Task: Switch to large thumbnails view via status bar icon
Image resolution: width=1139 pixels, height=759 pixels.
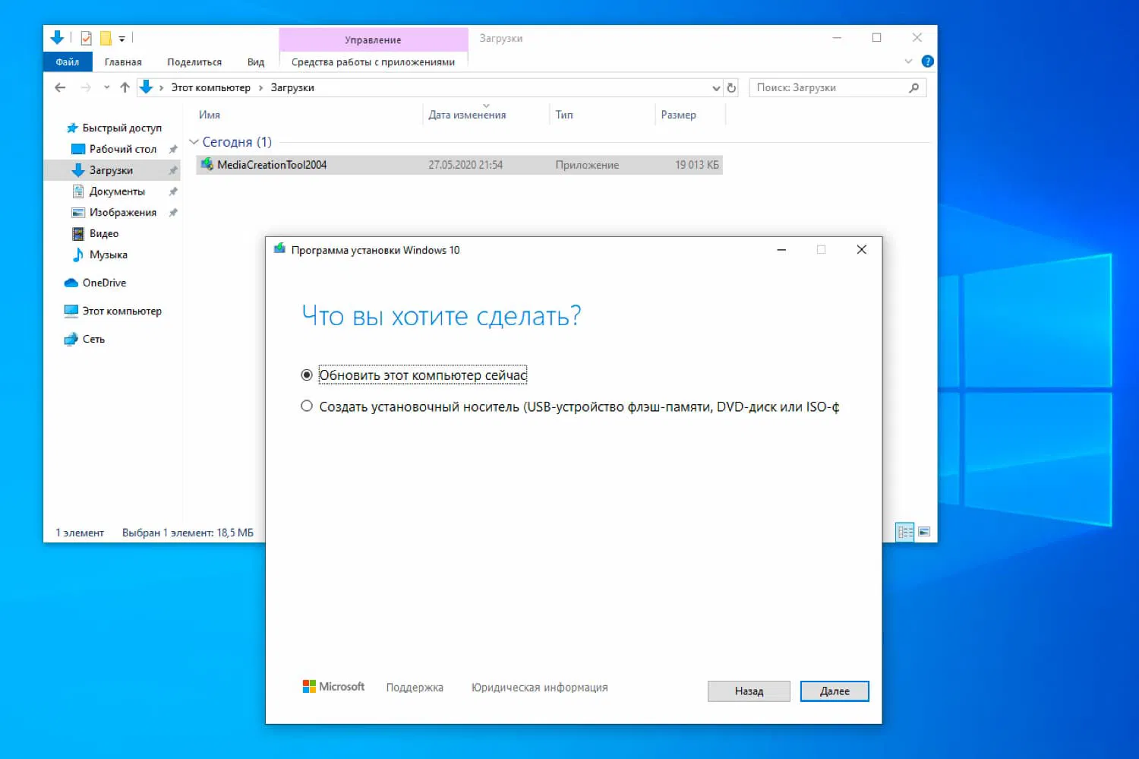Action: pos(924,531)
